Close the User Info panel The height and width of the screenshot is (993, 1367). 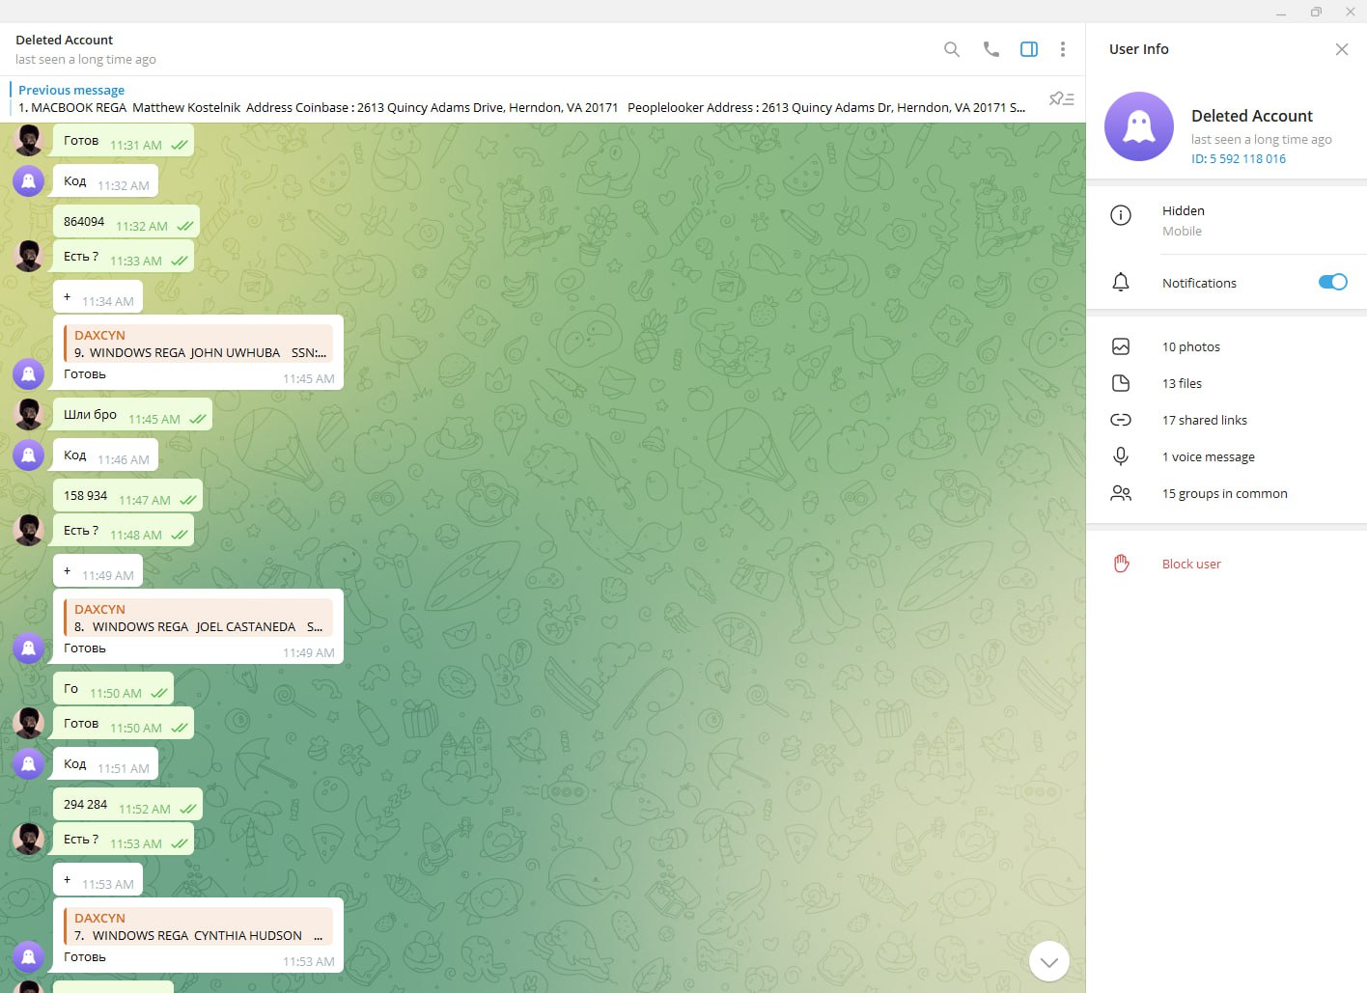(1342, 49)
